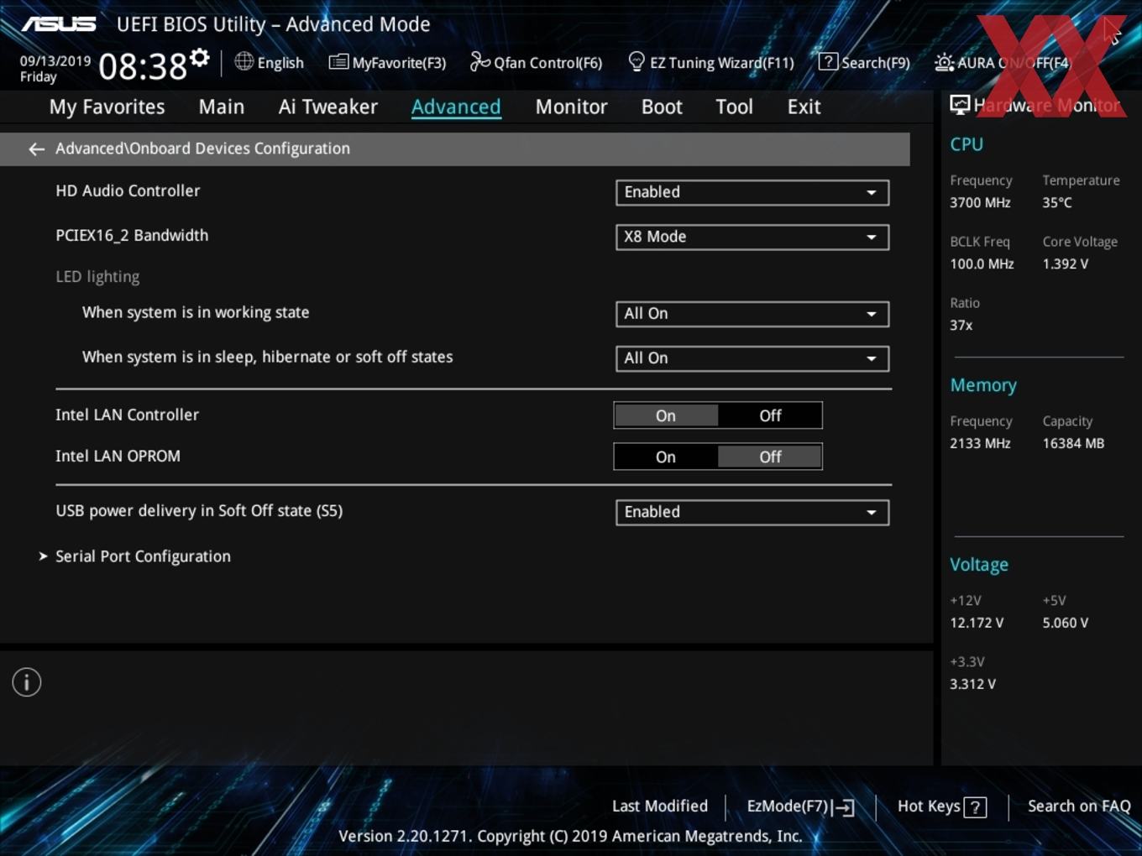Open sleep/hibernate LED lighting dropdown

[752, 358]
